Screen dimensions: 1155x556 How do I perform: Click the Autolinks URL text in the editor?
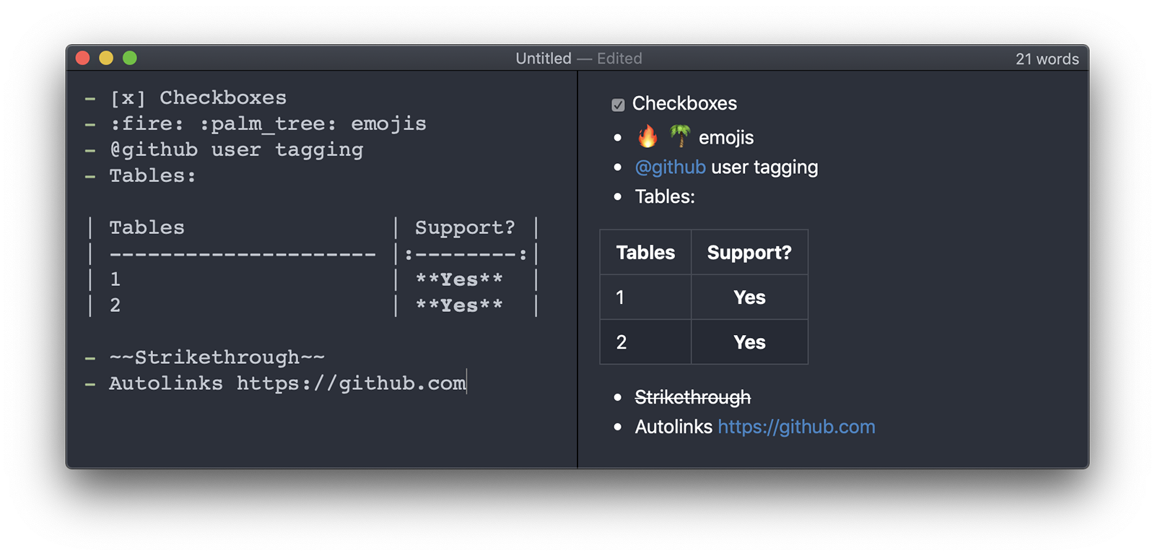coord(351,383)
